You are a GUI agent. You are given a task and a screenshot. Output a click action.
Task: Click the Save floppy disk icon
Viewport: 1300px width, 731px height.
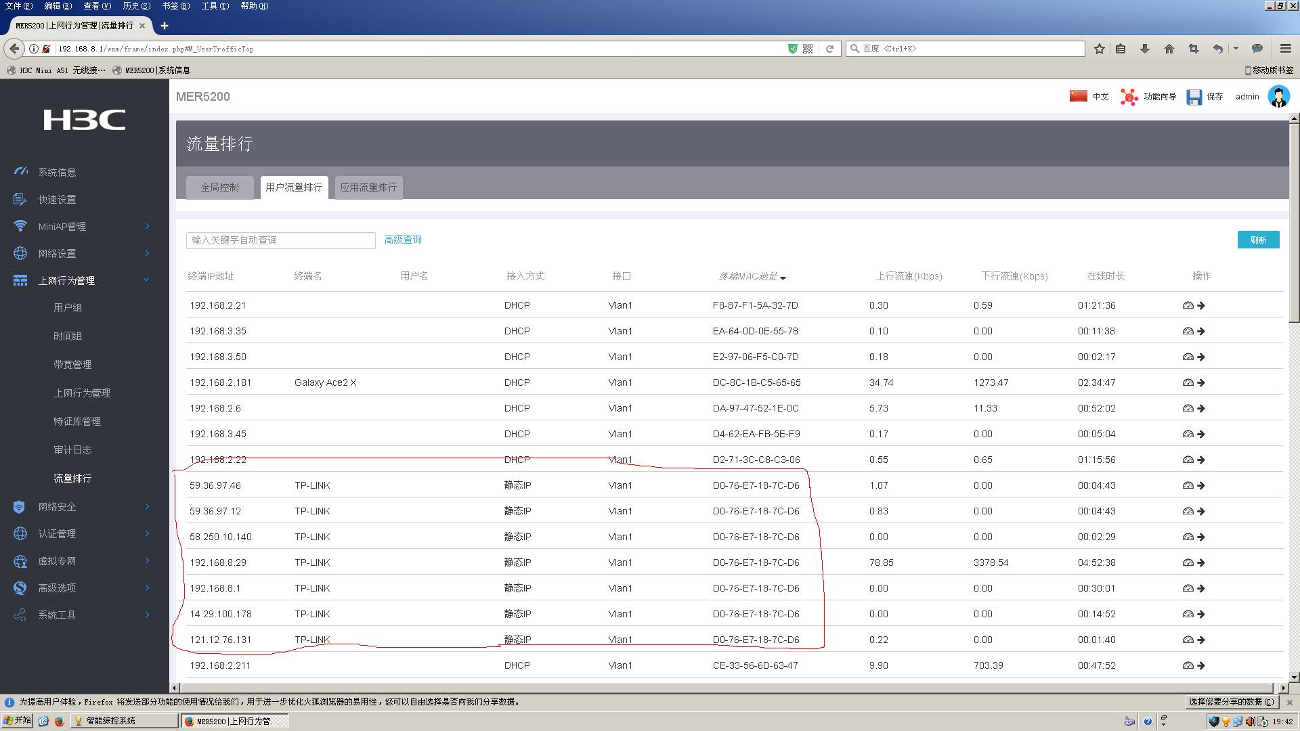pyautogui.click(x=1194, y=97)
